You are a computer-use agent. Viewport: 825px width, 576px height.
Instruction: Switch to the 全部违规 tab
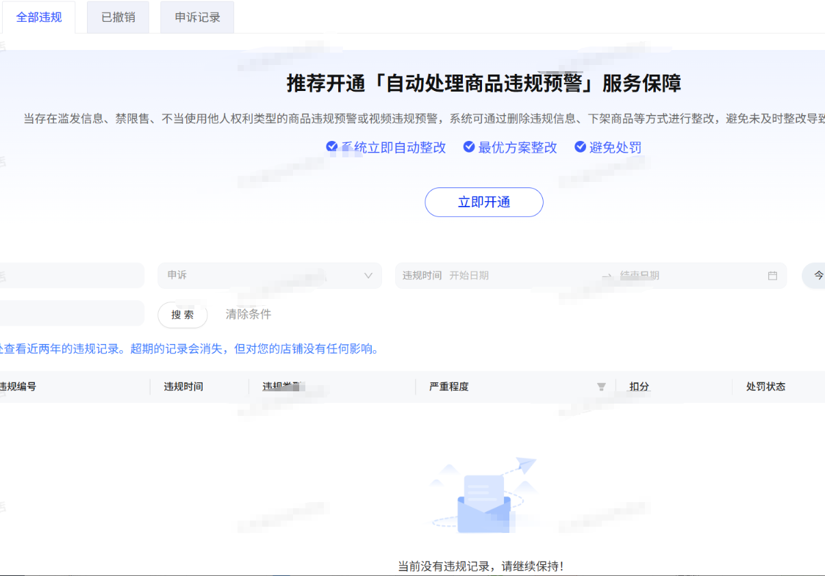(x=39, y=17)
